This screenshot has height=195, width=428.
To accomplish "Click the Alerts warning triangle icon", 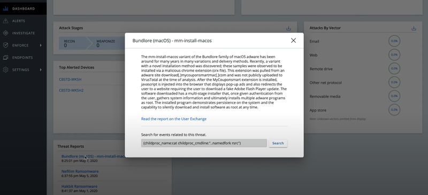I will coord(5,21).
